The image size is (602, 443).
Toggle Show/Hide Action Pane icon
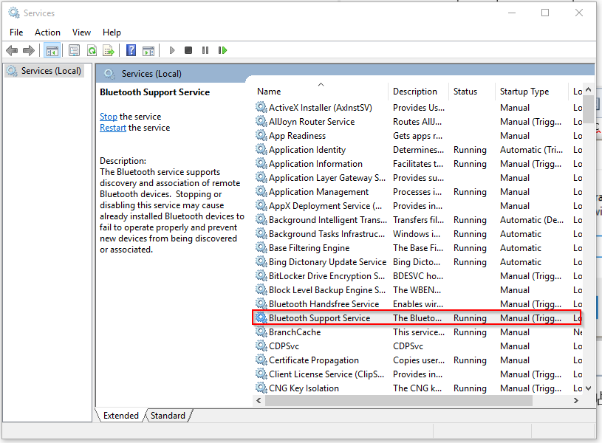click(x=148, y=50)
